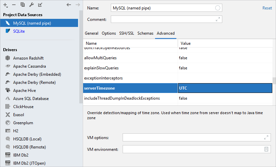This screenshot has height=167, width=276.
Task: Click the properties table vertical scrollbar
Action: tap(274, 81)
